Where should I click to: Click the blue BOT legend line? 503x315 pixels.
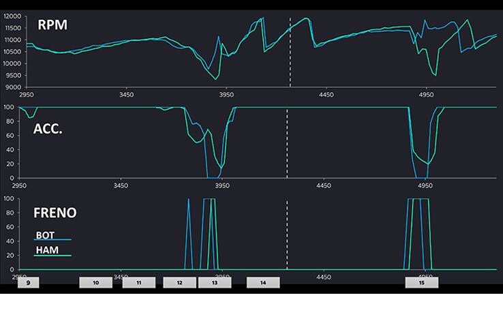pos(53,240)
